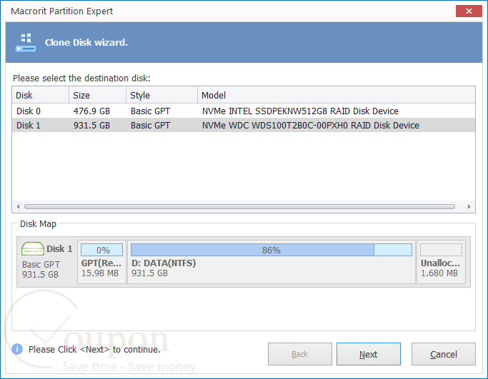Click the NVMe INTEL SSDPEKNW512G8 model text
The width and height of the screenshot is (488, 379).
[300, 111]
